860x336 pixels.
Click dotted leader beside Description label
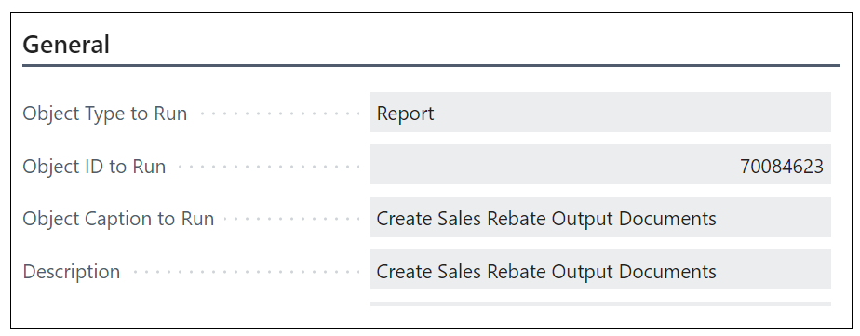pyautogui.click(x=247, y=272)
